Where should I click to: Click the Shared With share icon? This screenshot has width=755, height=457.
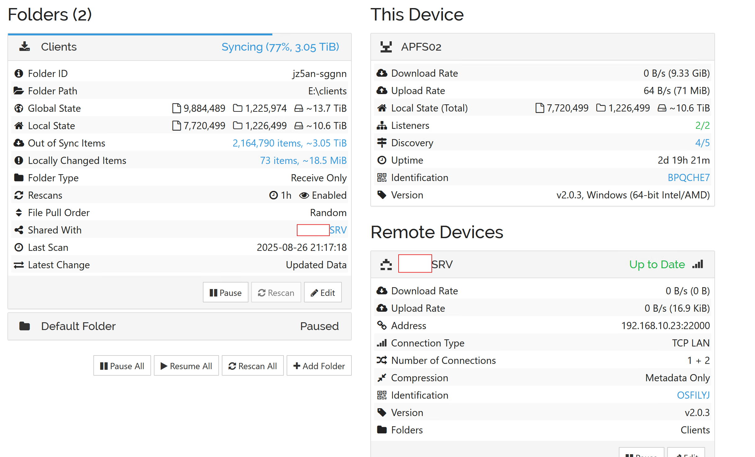pos(19,230)
